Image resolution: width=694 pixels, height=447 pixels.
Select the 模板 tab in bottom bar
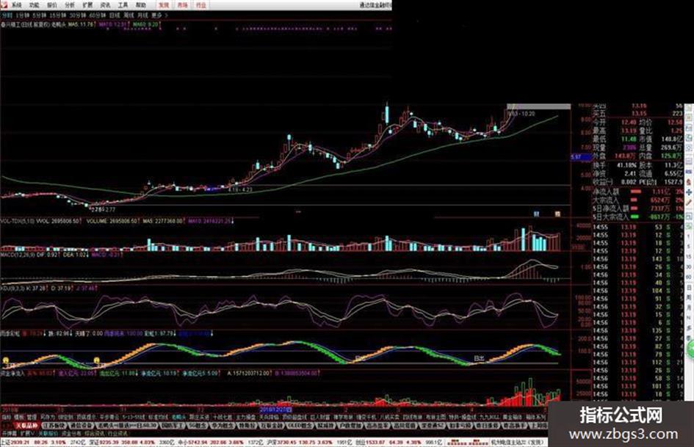[x=18, y=417]
